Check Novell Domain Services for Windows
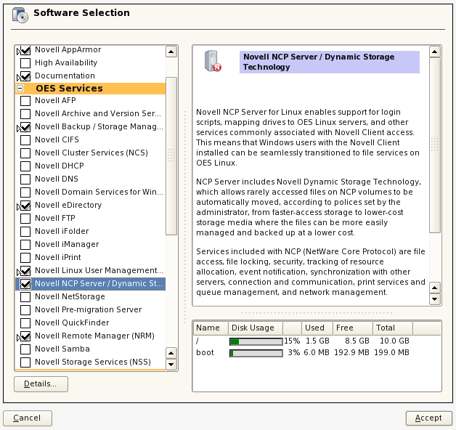 25,192
